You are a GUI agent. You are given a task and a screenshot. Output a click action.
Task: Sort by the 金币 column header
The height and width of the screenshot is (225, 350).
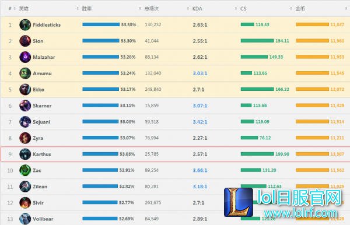(x=300, y=9)
